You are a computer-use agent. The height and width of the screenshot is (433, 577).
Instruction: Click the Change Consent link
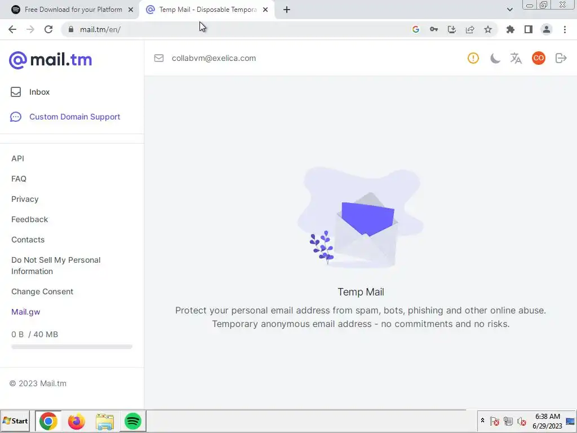tap(42, 291)
